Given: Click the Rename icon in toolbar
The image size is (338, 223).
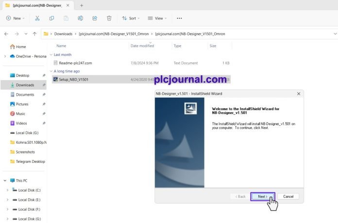Looking at the screenshot, I should (x=81, y=18).
